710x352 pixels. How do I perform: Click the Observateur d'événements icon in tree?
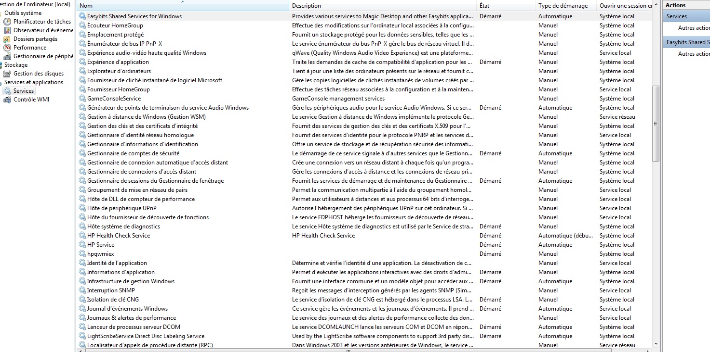[x=7, y=30]
